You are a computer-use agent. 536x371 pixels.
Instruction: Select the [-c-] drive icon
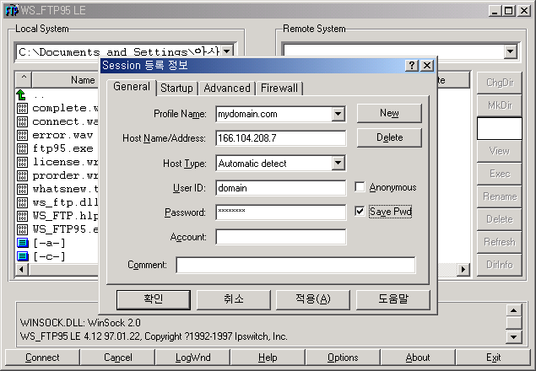point(23,256)
